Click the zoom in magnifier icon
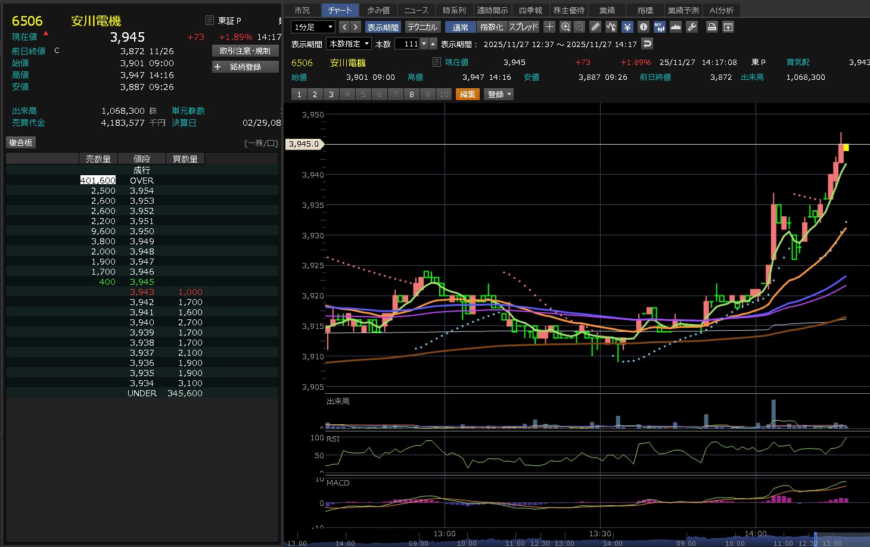 565,27
